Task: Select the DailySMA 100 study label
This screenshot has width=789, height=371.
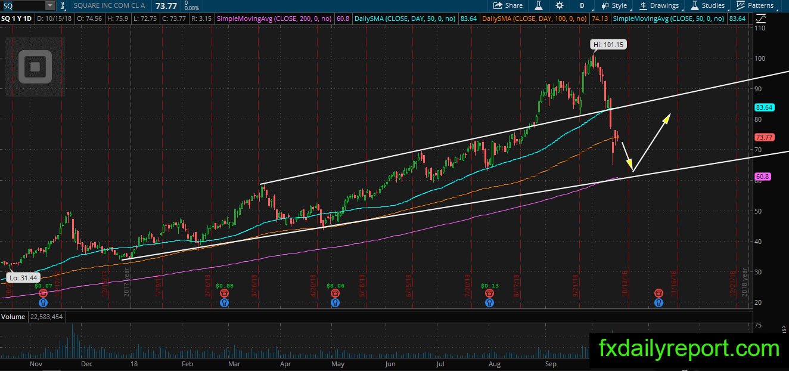Action: [535, 19]
